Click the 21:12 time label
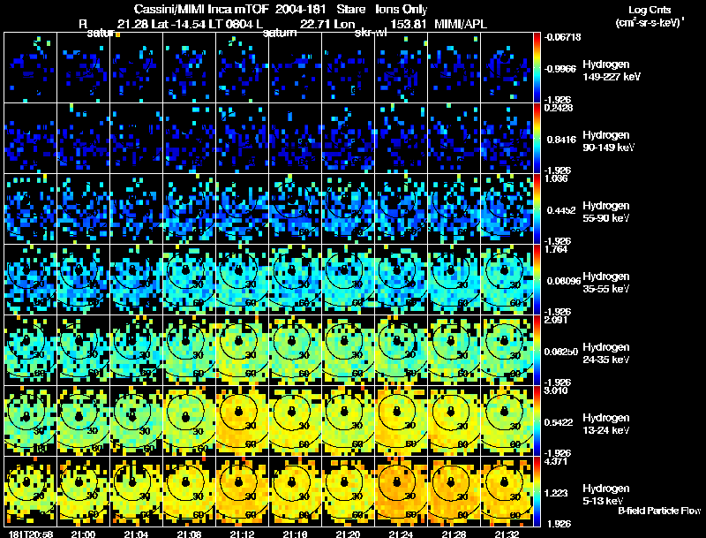 coord(242,534)
